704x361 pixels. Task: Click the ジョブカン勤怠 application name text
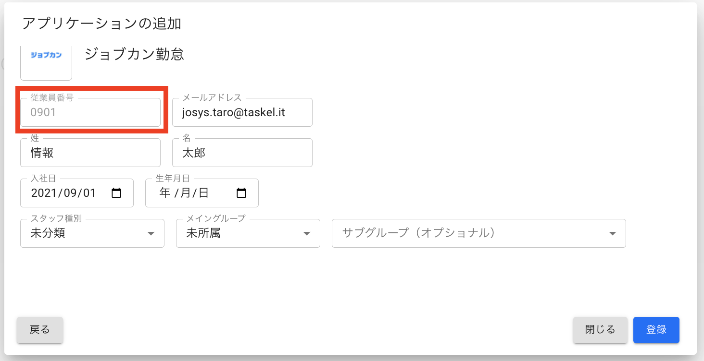coord(134,54)
